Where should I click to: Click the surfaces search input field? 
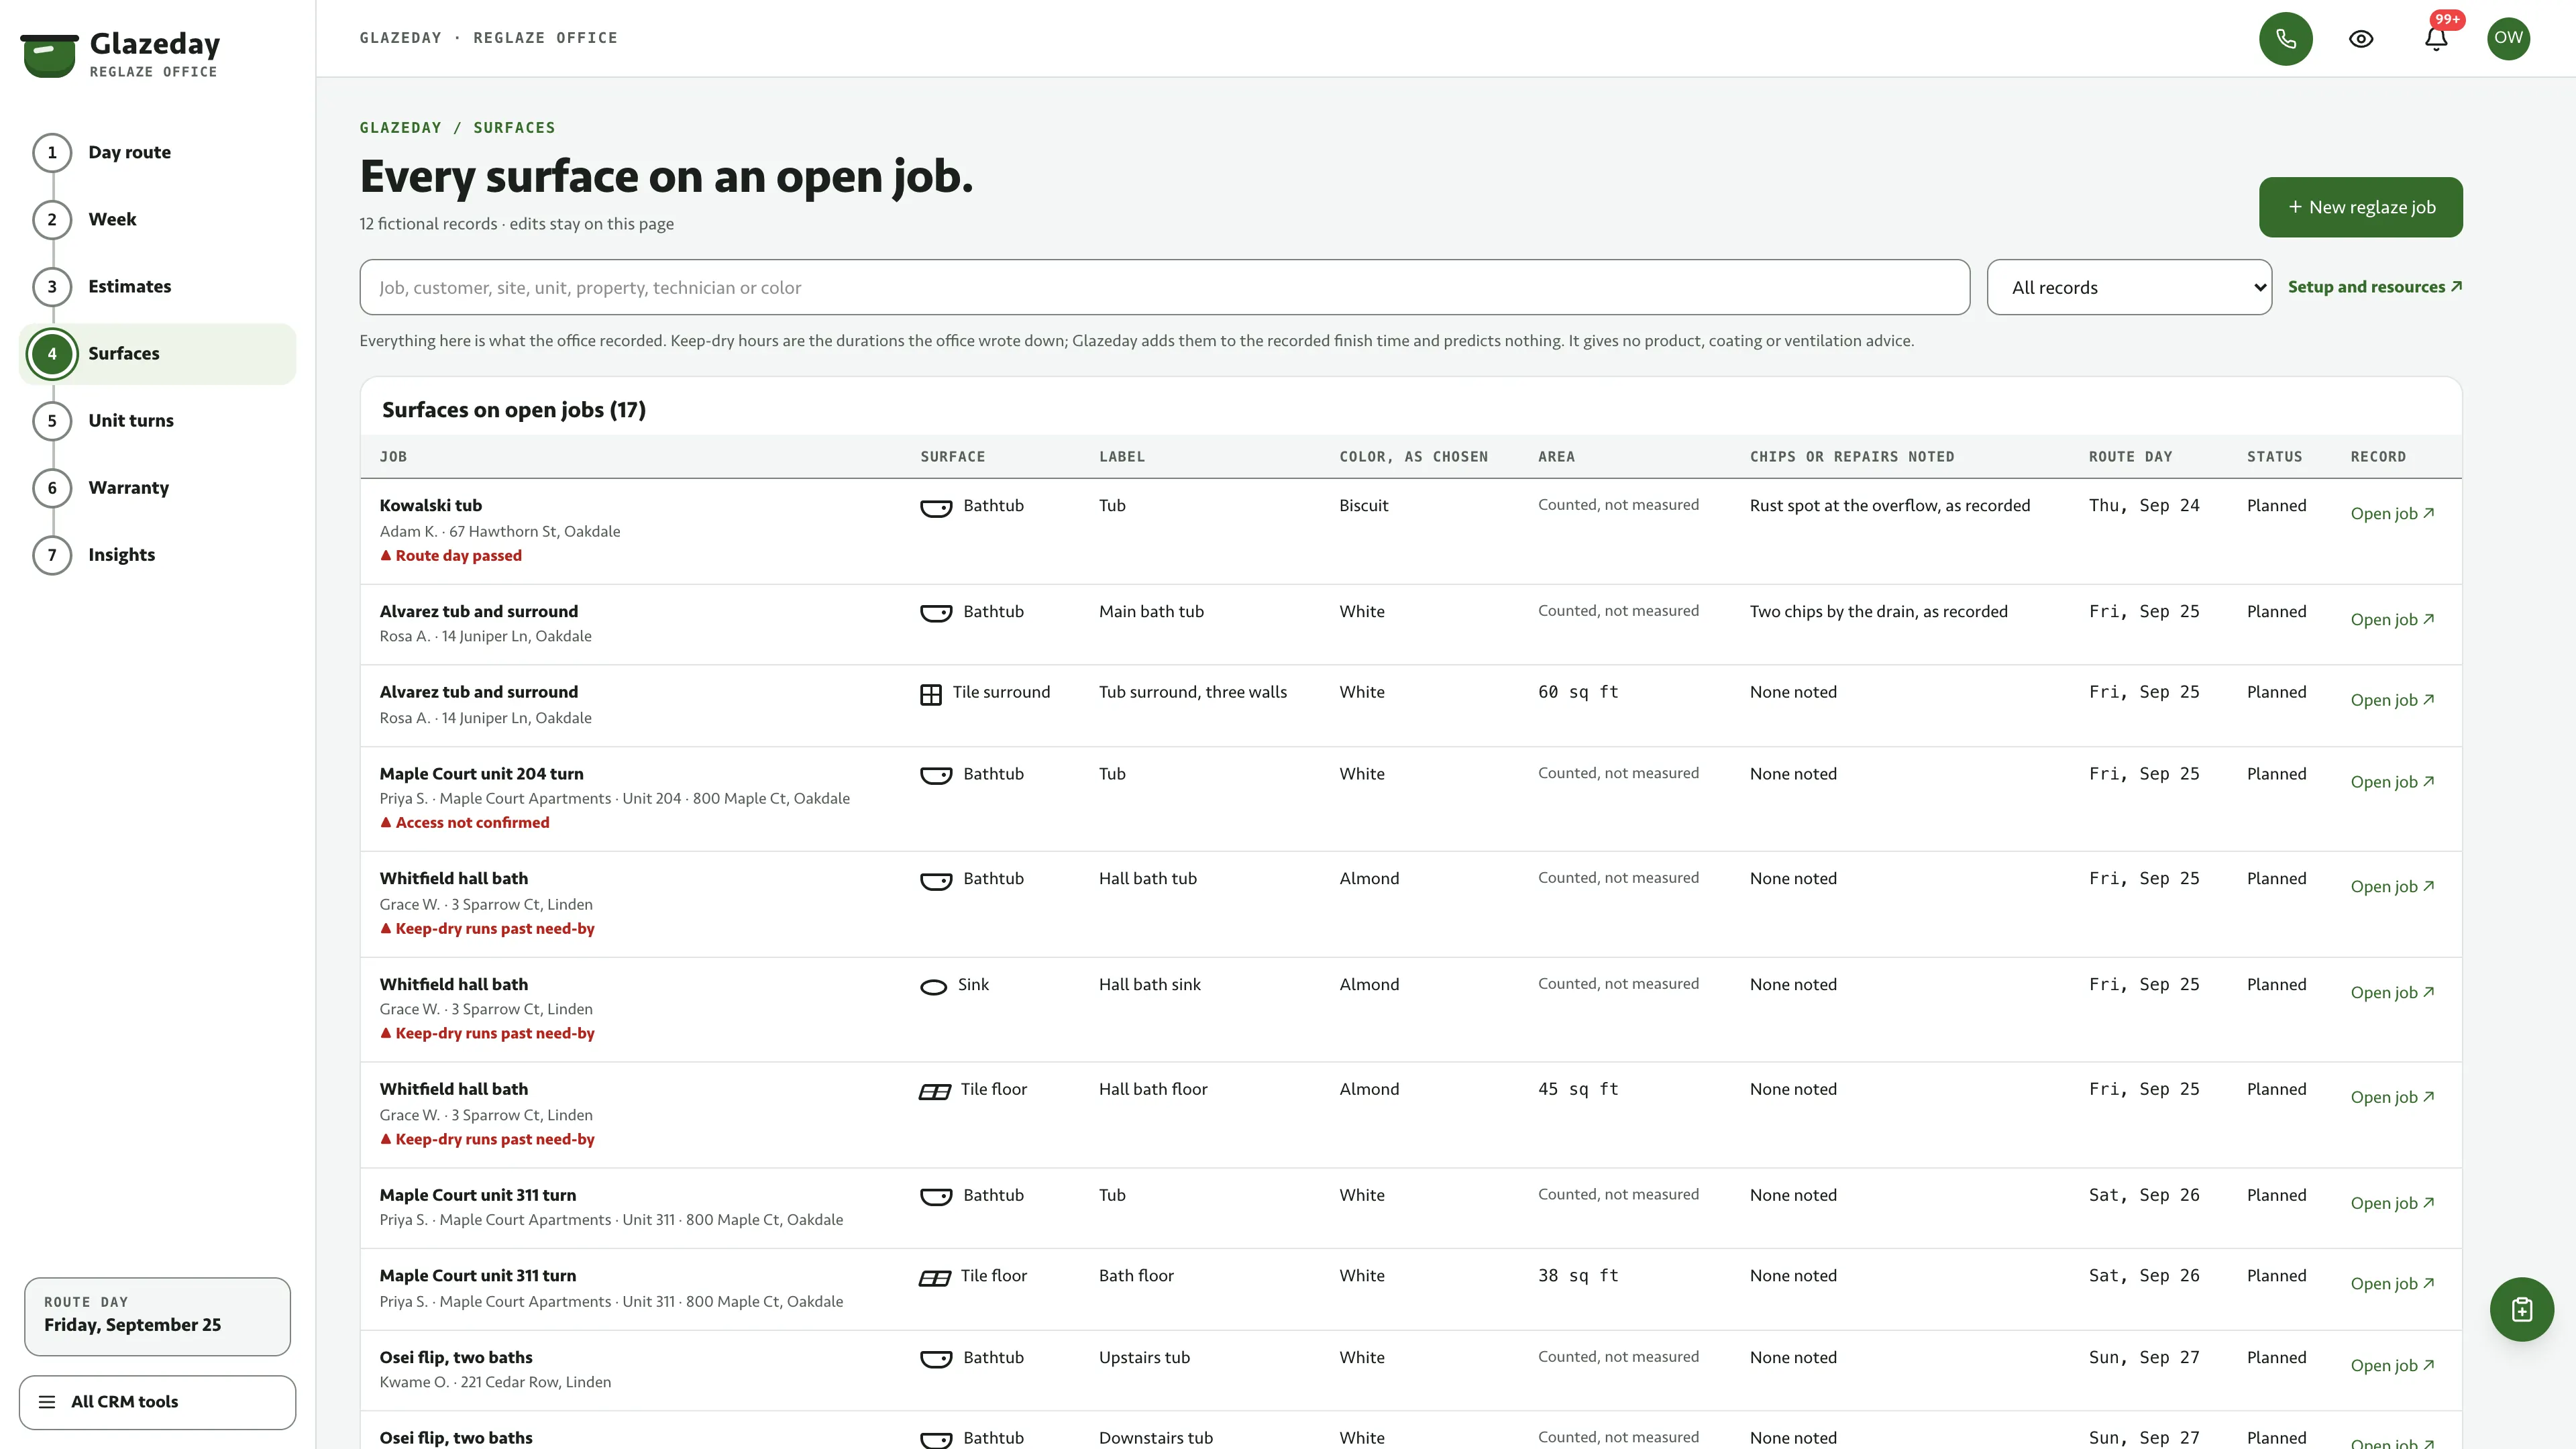point(1164,287)
